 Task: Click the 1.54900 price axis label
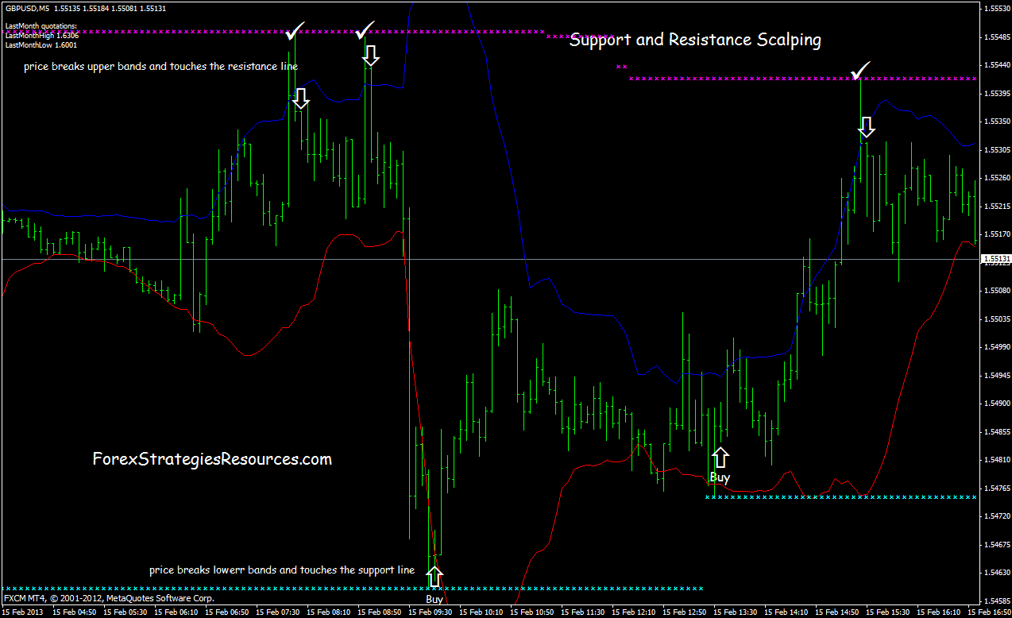point(996,404)
